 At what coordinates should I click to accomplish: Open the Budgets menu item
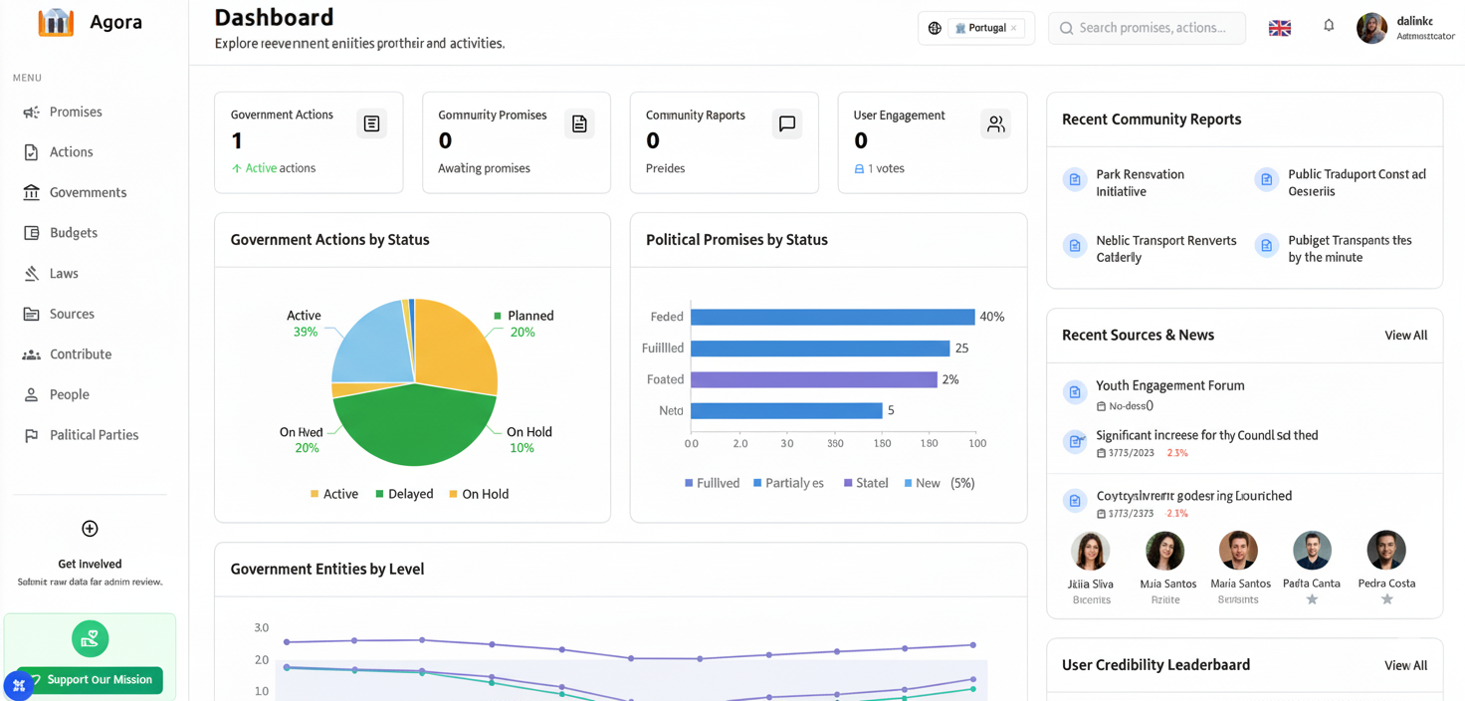coord(74,233)
